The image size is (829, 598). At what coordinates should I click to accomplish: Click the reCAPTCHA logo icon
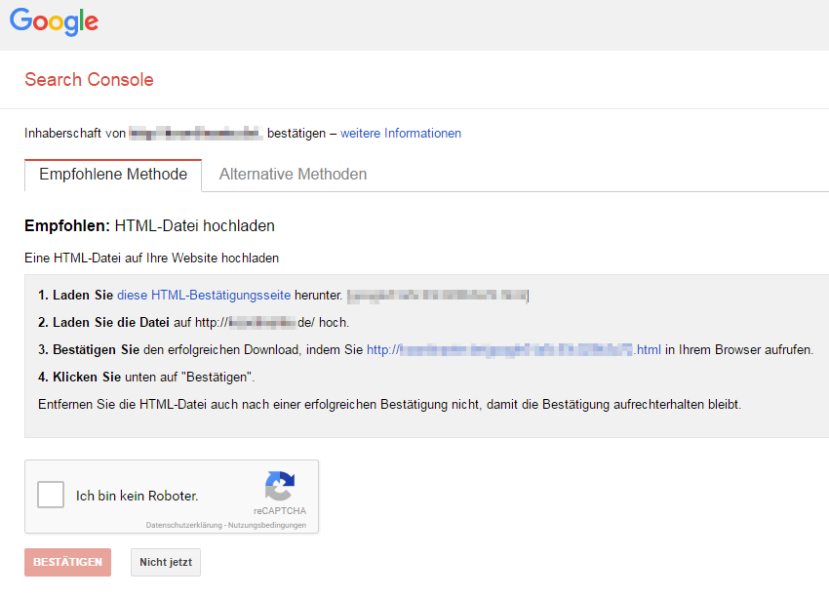coord(280,486)
